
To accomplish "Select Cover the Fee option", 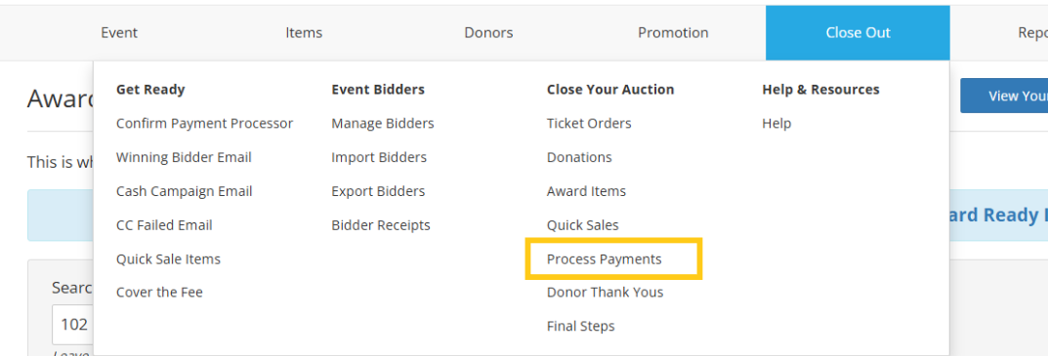I will tap(159, 293).
